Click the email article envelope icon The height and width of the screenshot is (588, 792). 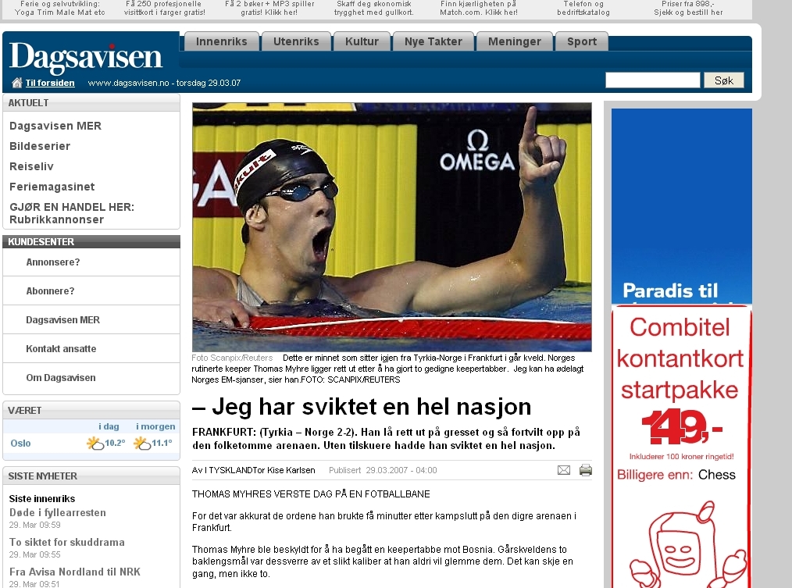click(564, 470)
